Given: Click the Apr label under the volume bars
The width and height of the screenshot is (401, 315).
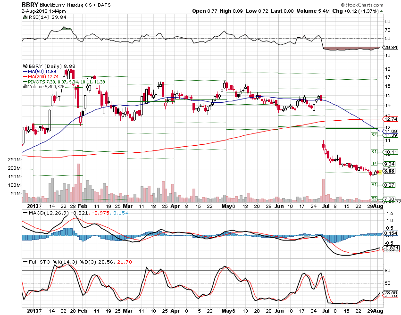Looking at the screenshot, I should click(175, 206).
